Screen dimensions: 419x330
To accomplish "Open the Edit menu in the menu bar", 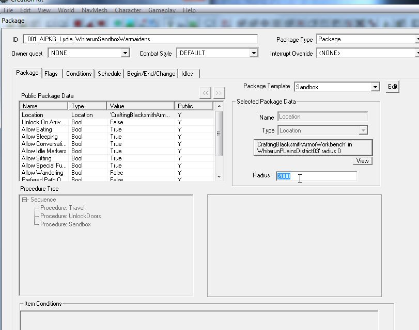I will (x=25, y=10).
